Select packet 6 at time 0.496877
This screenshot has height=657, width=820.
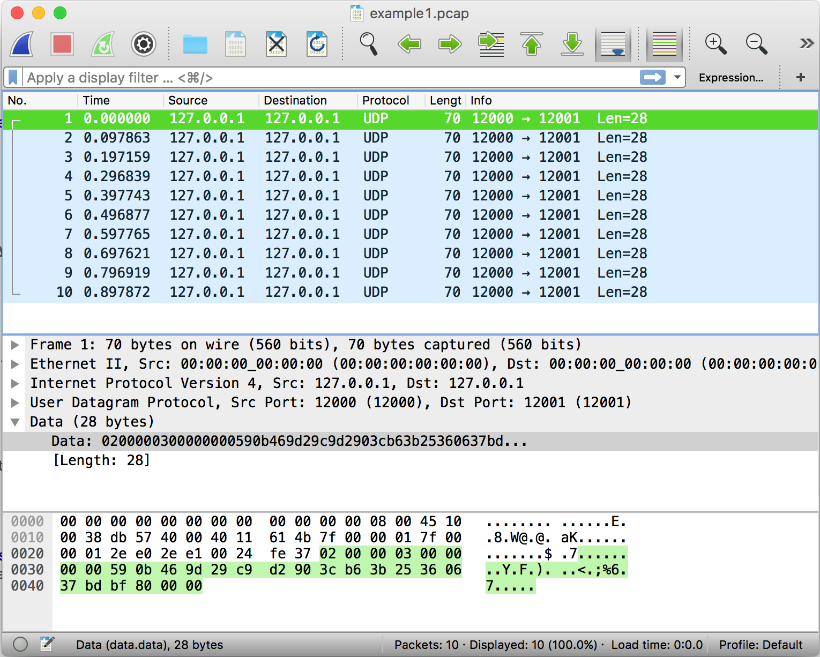coord(411,215)
